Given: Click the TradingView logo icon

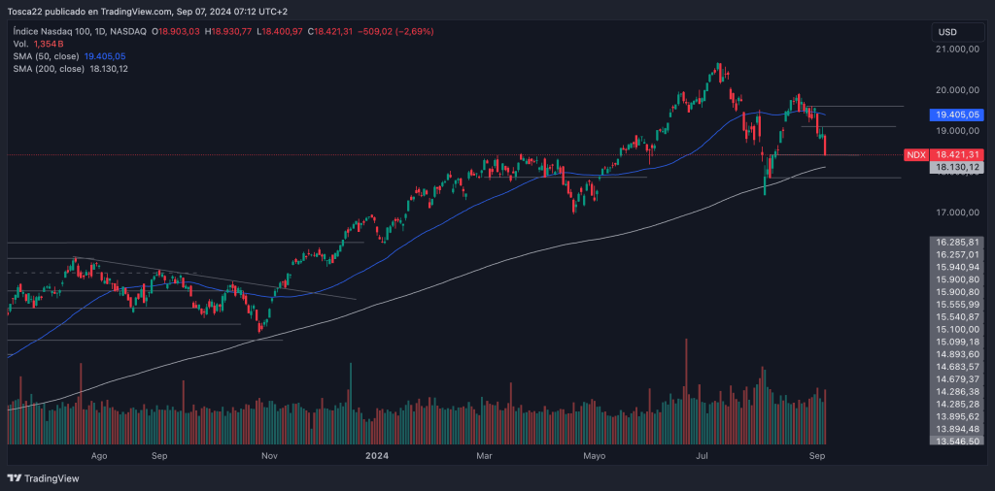Looking at the screenshot, I should click(14, 477).
